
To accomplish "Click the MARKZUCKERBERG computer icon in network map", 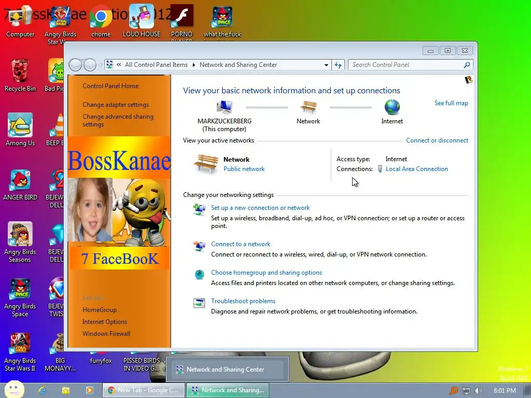I will (224, 107).
